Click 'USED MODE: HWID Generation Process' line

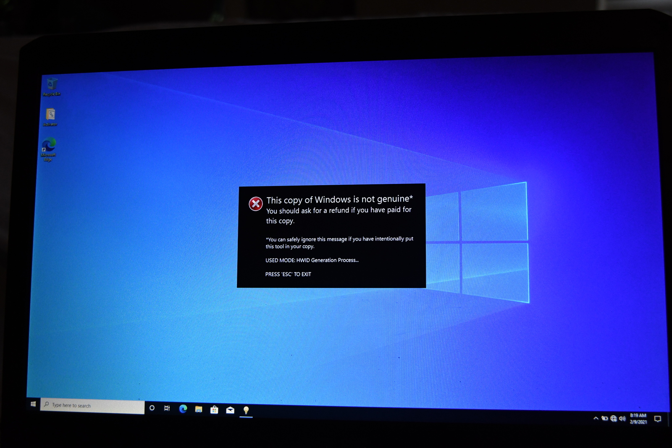point(312,260)
